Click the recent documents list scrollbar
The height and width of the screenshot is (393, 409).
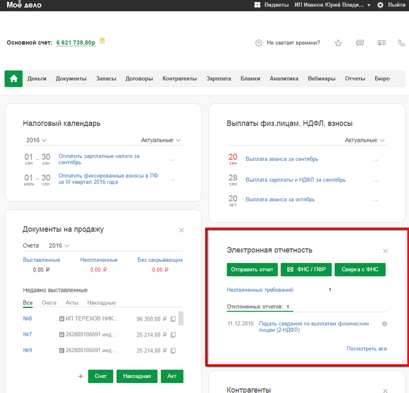tap(181, 318)
